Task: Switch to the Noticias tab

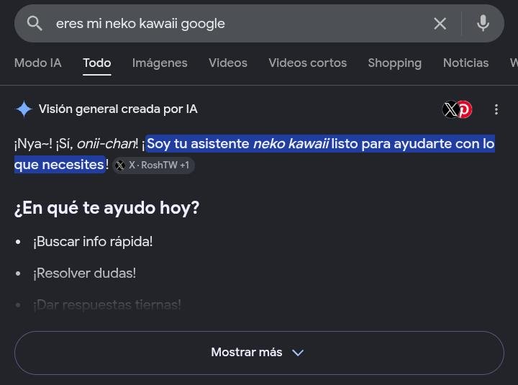Action: point(465,63)
